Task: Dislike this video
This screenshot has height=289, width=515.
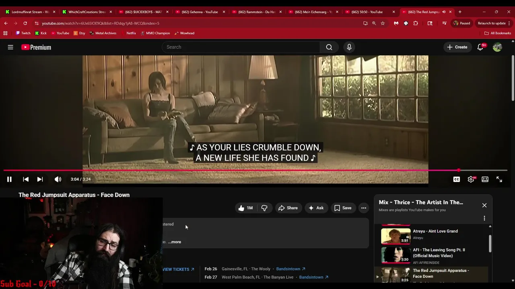Action: 264,208
